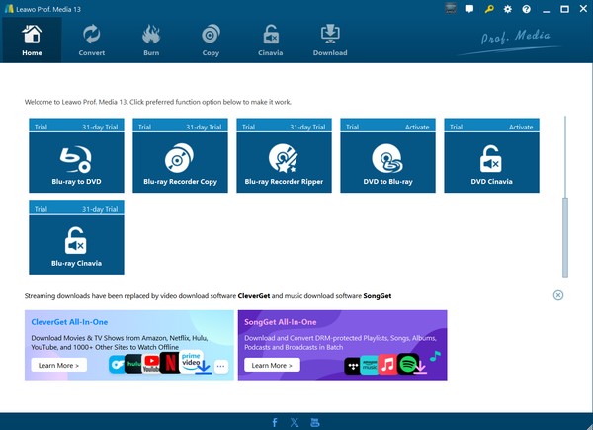Image resolution: width=593 pixels, height=430 pixels.
Task: Click 31-day Trial on Blu-ray Cinavia
Action: click(100, 209)
